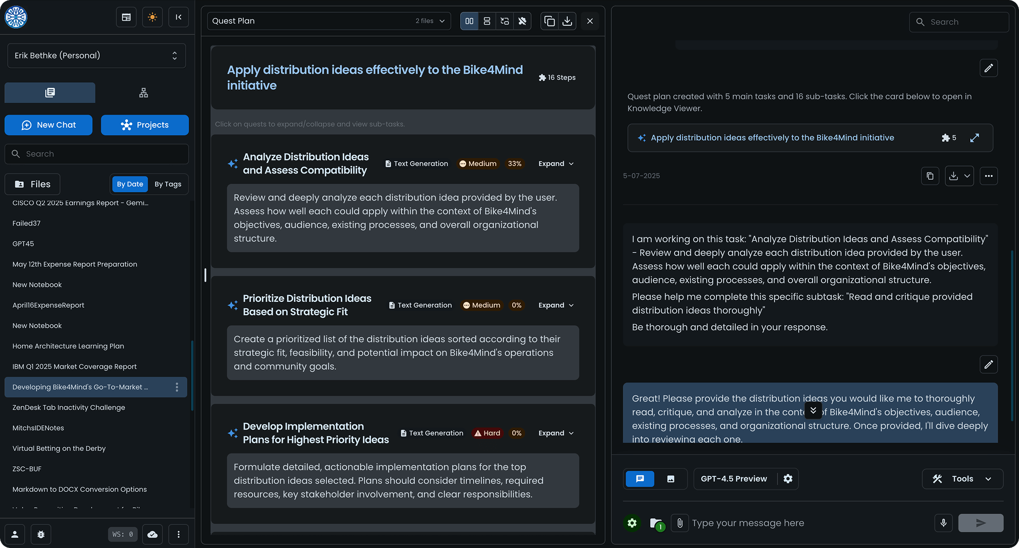This screenshot has width=1019, height=548.
Task: Switch to image generation mode
Action: pos(670,479)
